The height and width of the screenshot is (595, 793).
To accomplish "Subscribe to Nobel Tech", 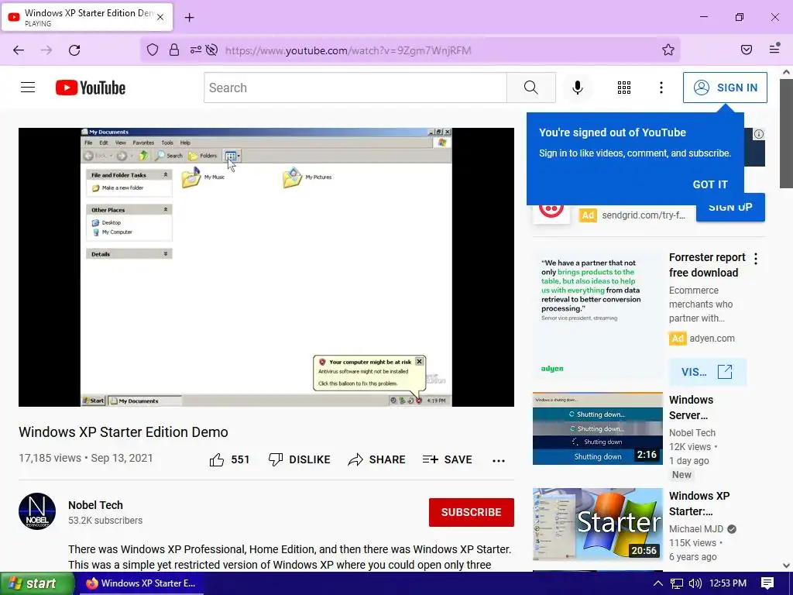I will pyautogui.click(x=472, y=512).
